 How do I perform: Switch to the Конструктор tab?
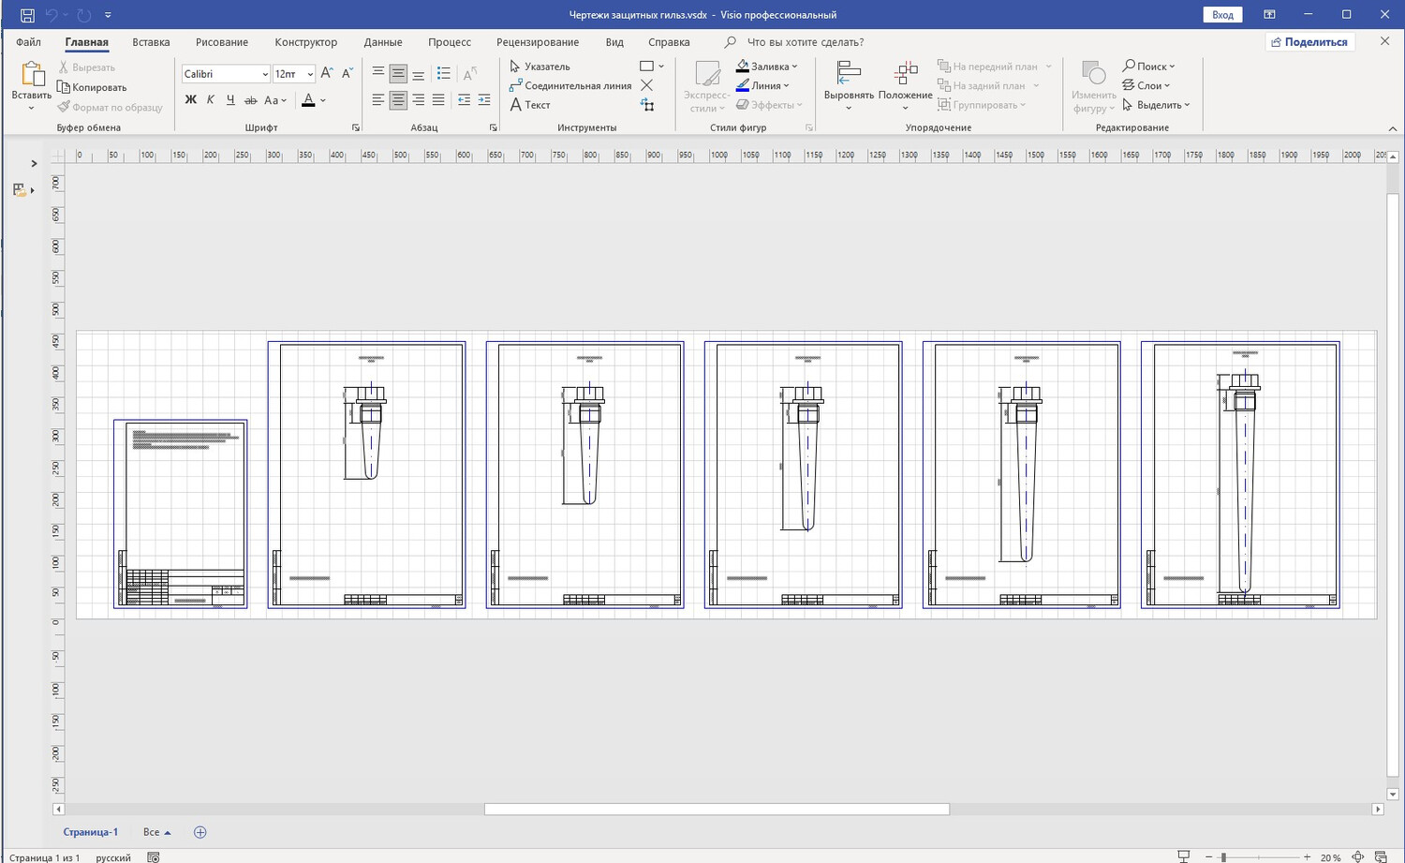coord(305,42)
